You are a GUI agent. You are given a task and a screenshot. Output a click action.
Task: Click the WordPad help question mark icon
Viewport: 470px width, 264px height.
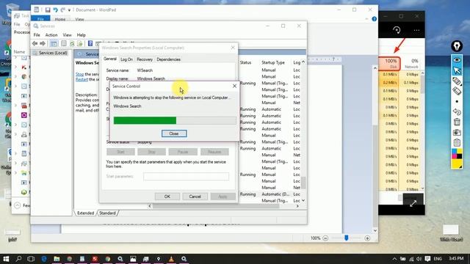pyautogui.click(x=374, y=19)
